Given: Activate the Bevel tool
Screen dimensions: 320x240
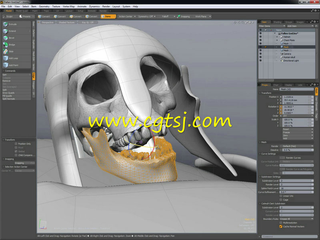Looking at the screenshot, I should pyautogui.click(x=16, y=38).
